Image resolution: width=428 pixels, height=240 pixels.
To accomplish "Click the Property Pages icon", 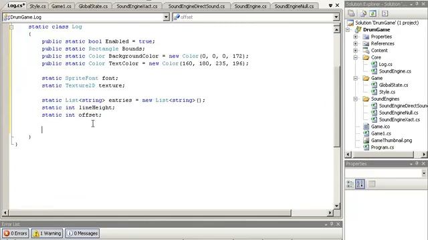I will coord(372,184).
